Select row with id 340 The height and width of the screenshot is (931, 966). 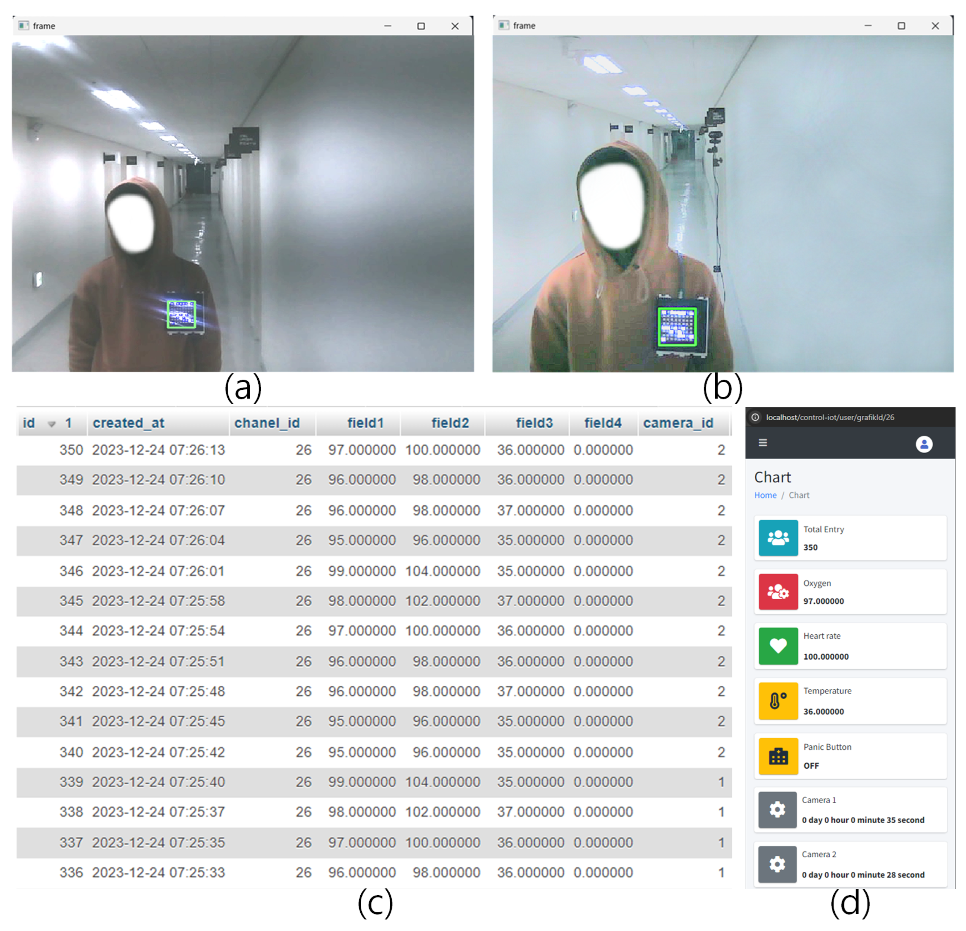pyautogui.click(x=374, y=752)
